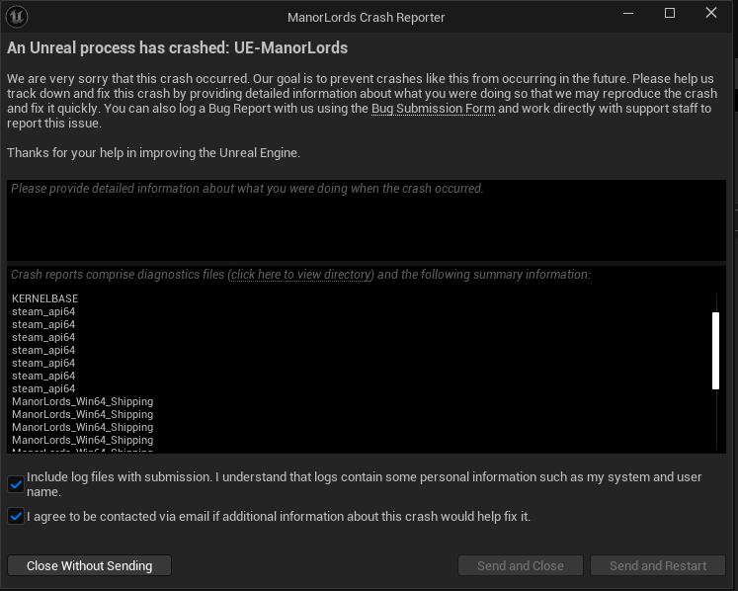Toggle the agree to be contacted checkbox

[16, 516]
